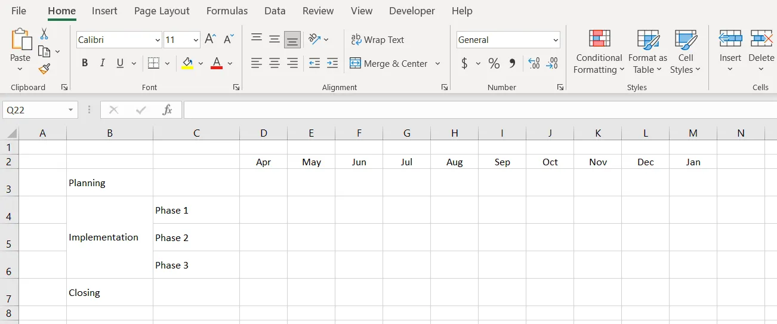The width and height of the screenshot is (777, 324).
Task: Toggle Italic formatting
Action: pos(102,63)
